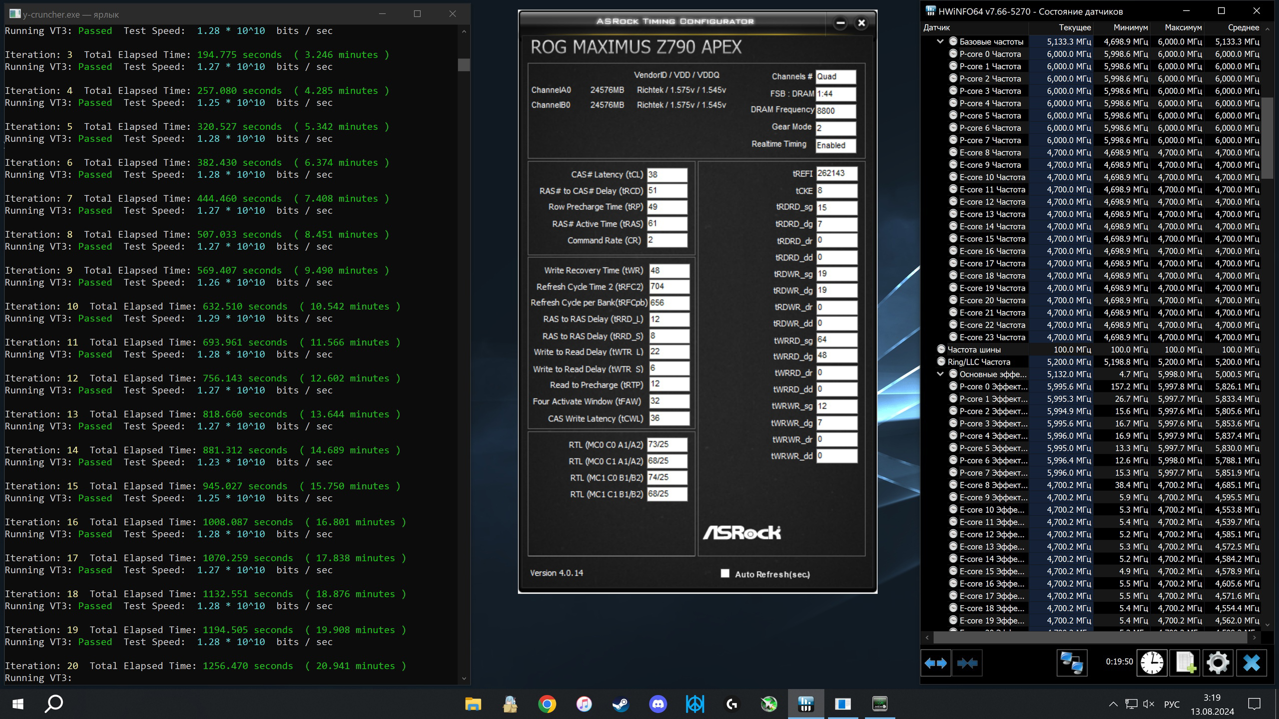Close sensors with the blue X icon
1279x719 pixels.
(1251, 663)
